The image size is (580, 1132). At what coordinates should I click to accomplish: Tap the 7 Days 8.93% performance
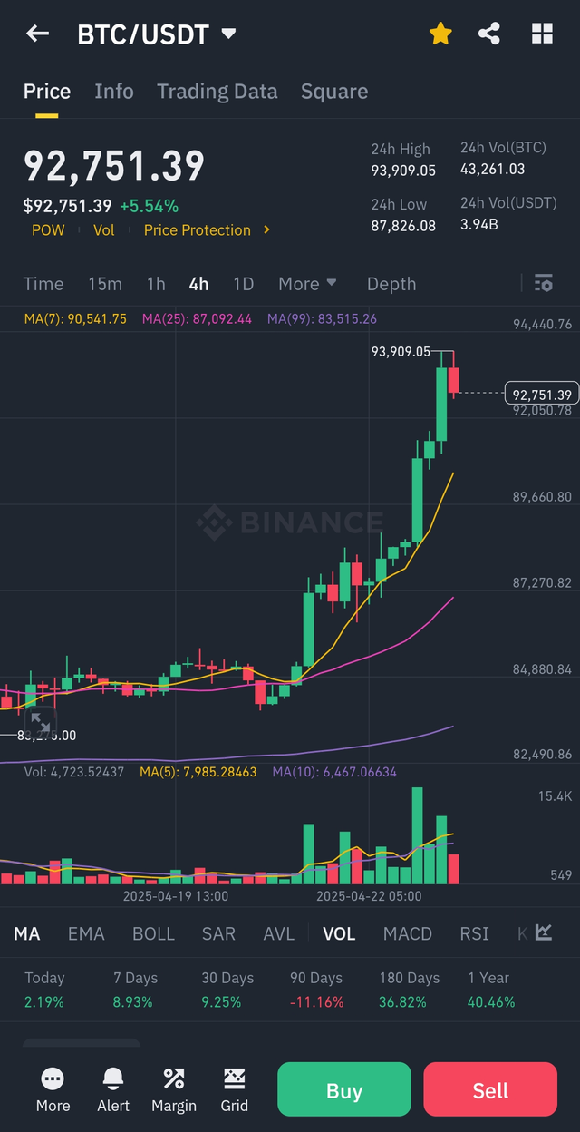point(135,990)
